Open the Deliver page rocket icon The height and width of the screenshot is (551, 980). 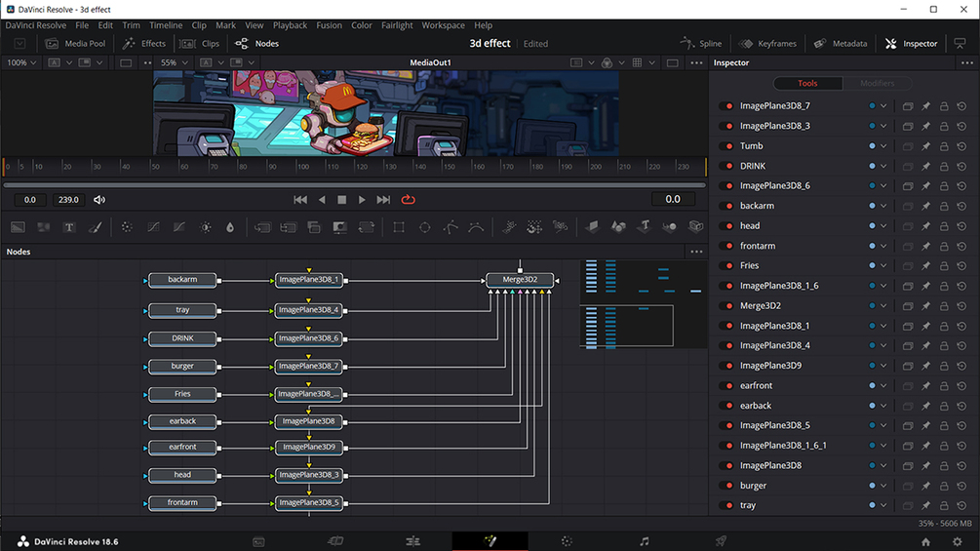[x=722, y=541]
